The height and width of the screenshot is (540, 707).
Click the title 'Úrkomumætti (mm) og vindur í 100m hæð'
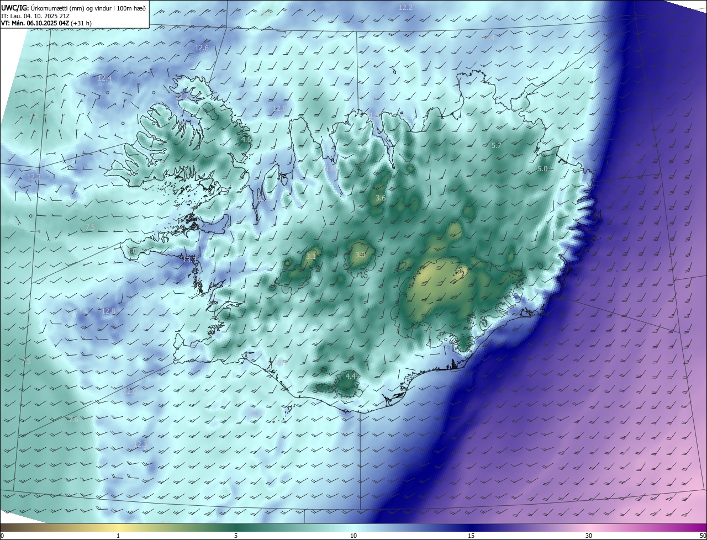coord(88,7)
